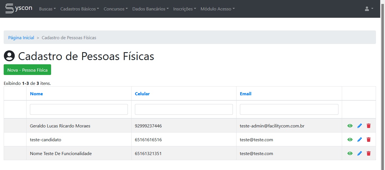Focus the Nome filter input field

click(x=79, y=109)
